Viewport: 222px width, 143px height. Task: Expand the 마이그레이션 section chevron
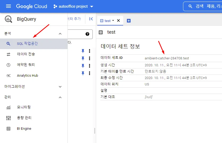point(60,86)
